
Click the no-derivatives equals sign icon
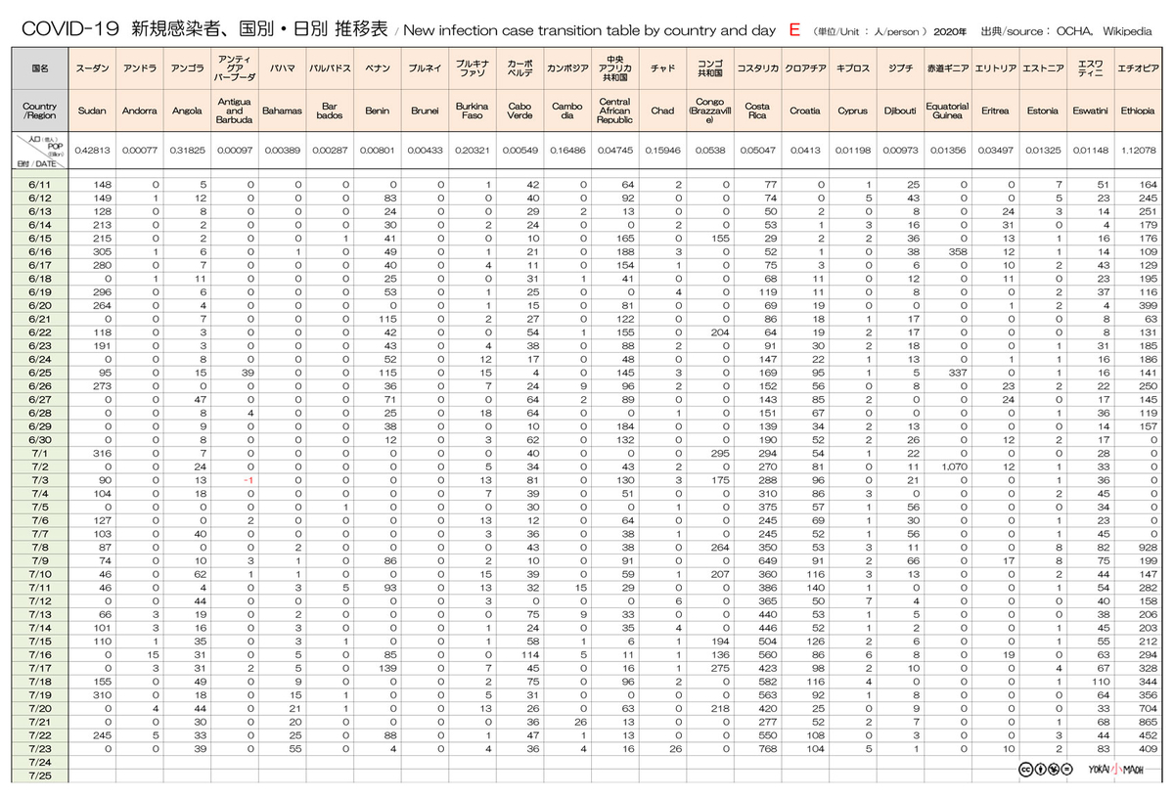point(1065,769)
